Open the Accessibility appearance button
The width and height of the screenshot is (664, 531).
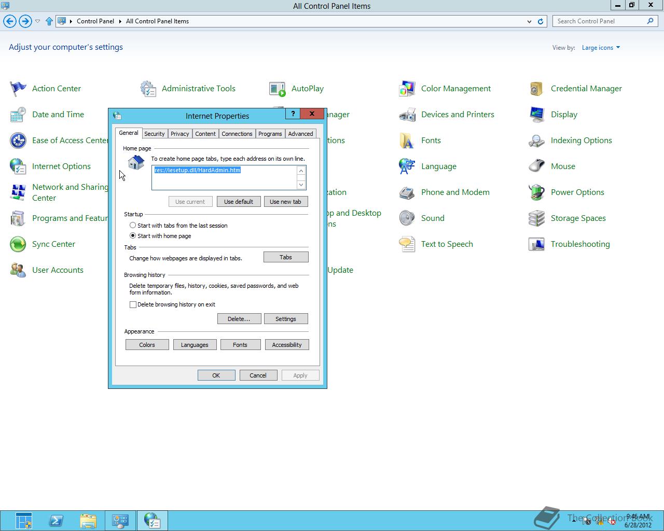click(287, 345)
